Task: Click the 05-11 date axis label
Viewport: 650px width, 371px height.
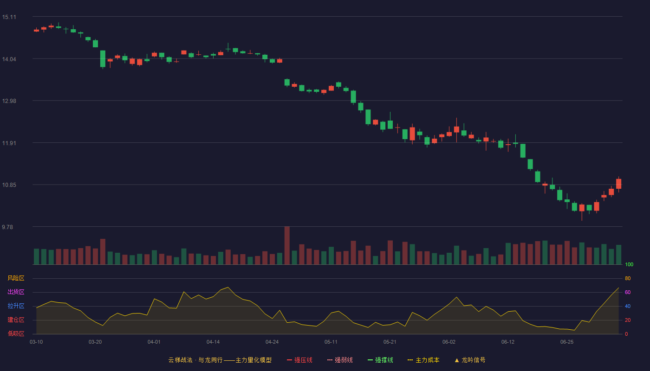Action: point(331,342)
